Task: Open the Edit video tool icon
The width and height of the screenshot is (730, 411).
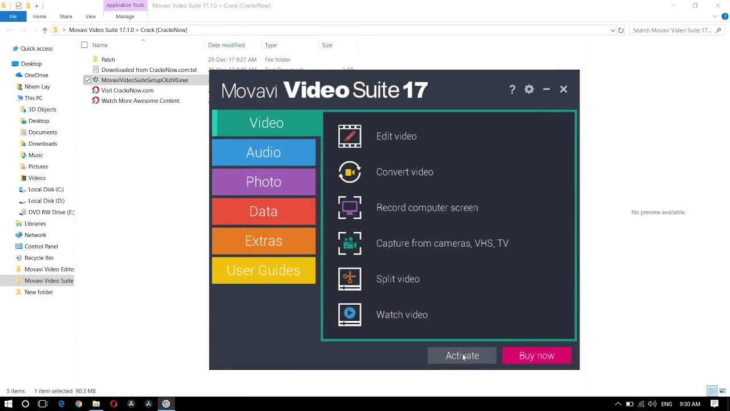Action: 350,136
